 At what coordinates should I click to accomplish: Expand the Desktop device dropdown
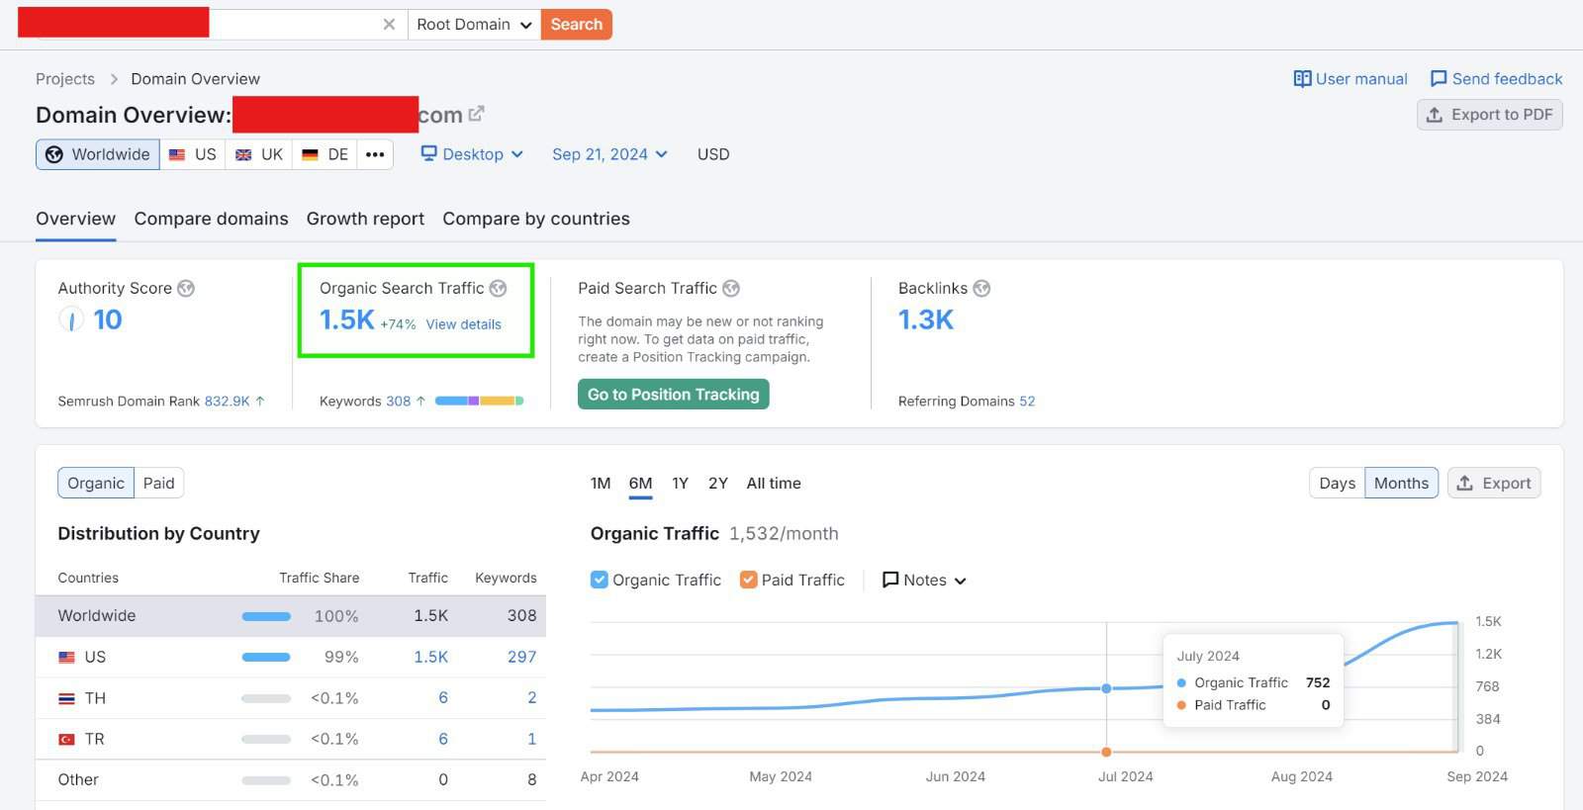tap(472, 154)
